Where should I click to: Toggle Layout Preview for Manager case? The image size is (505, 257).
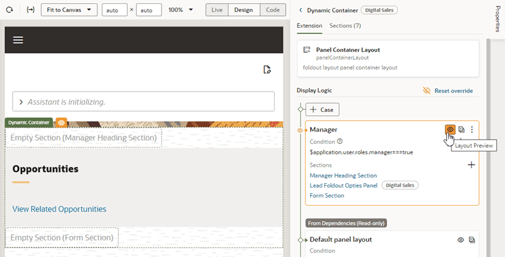tap(450, 129)
